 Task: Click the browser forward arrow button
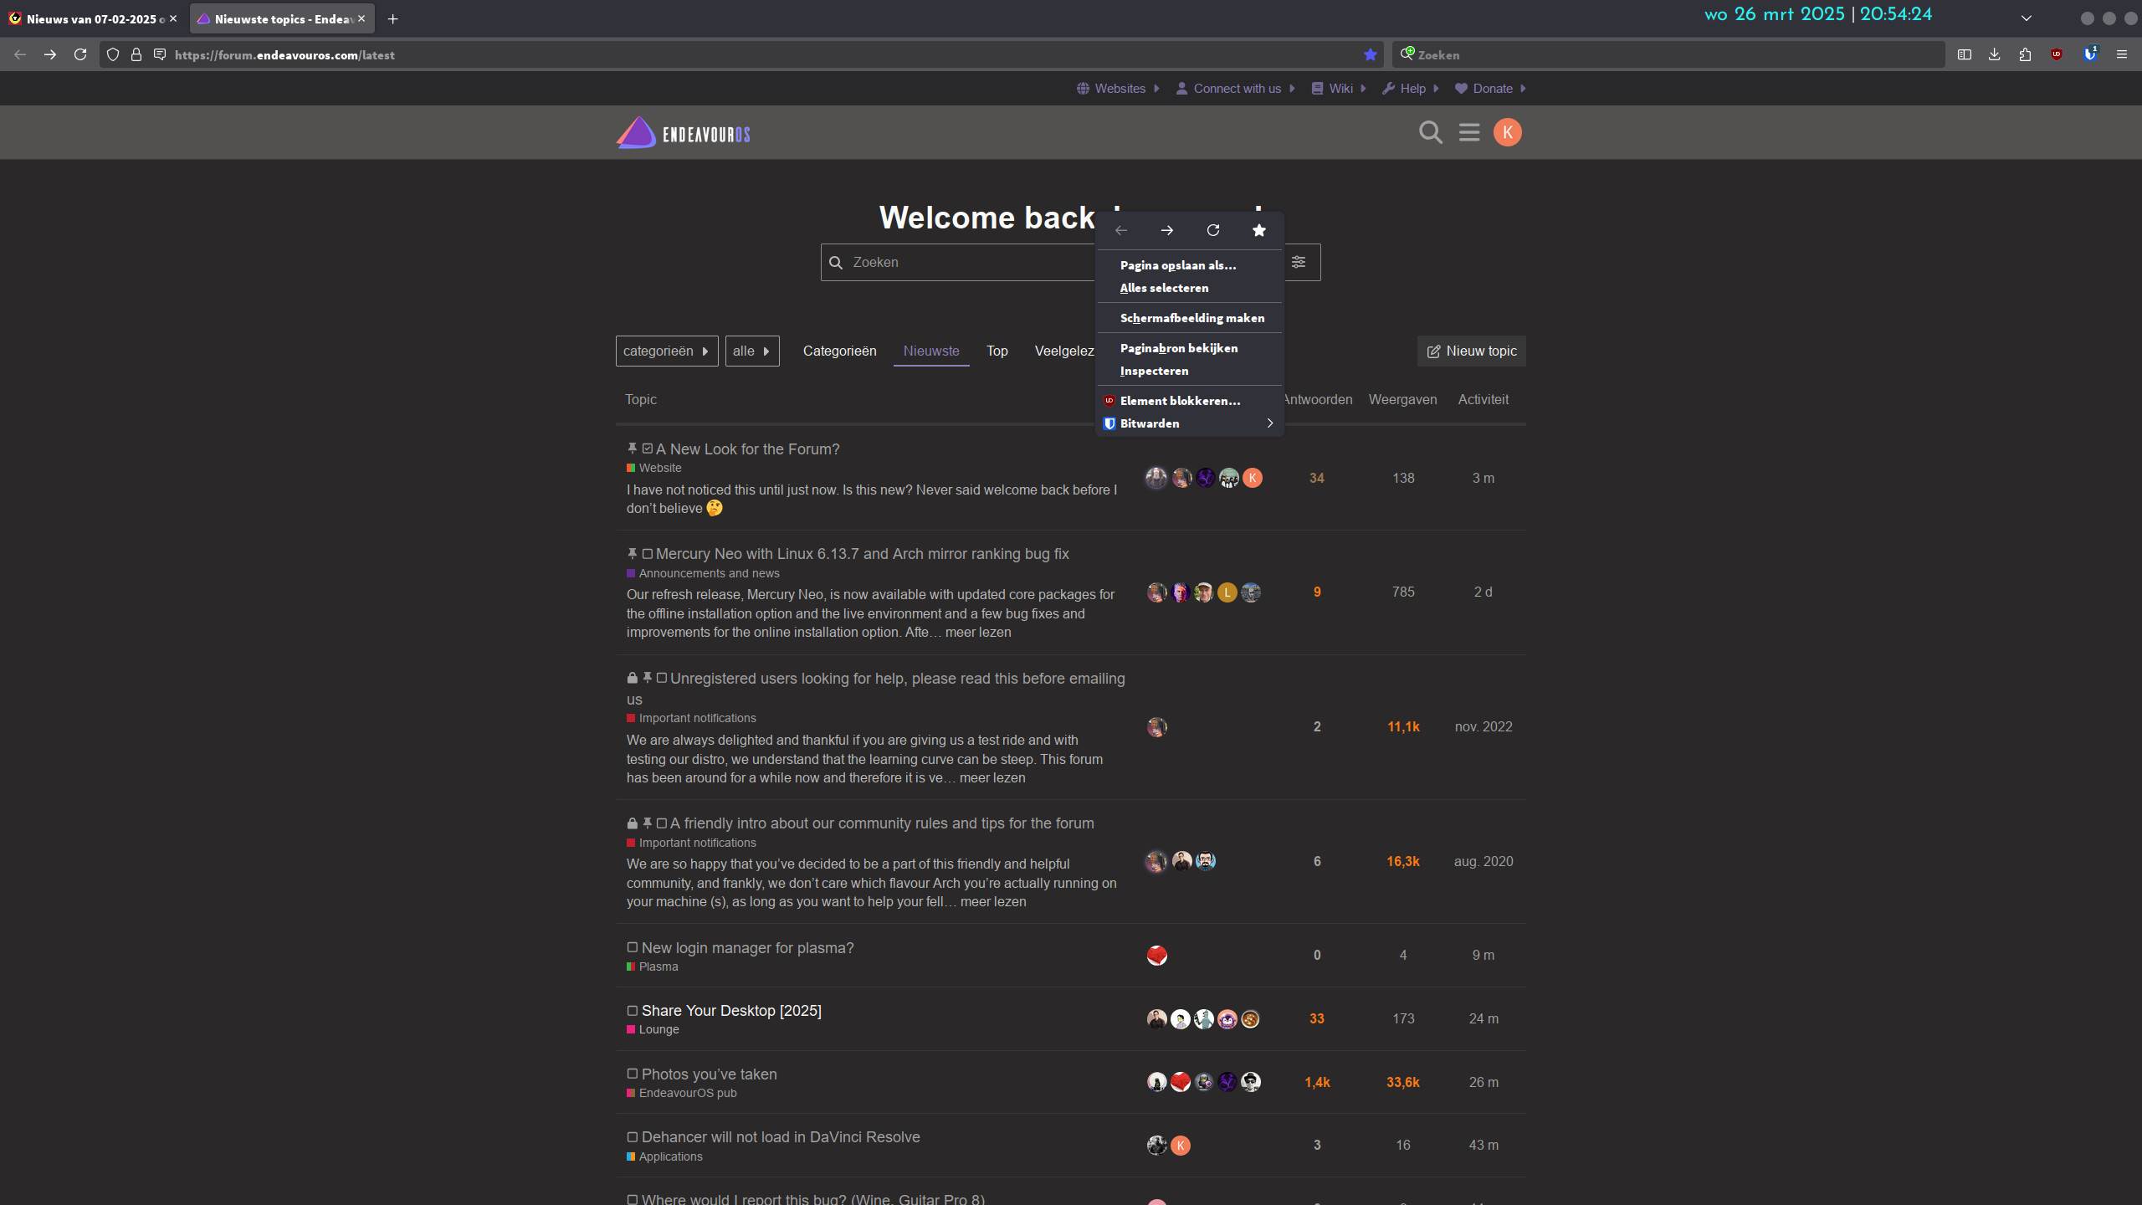50,54
